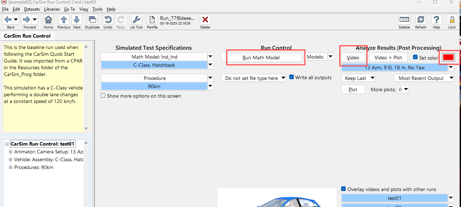Expand the Vehicle: Assembly tree node
The width and height of the screenshot is (461, 207).
coord(11,159)
